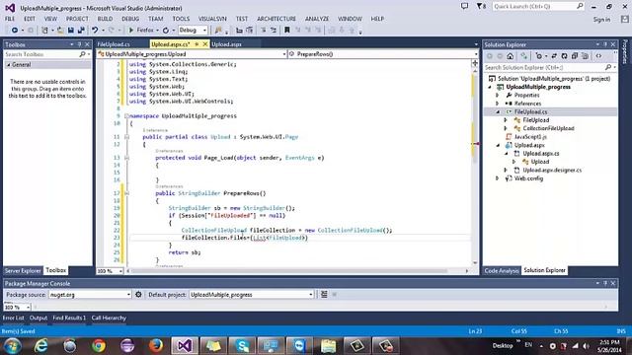Click the Quick Launch search field
The image size is (632, 355).
click(538, 7)
